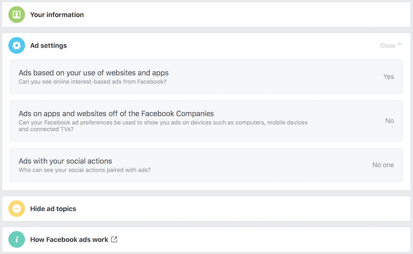Expand the Hide ad topics section
Viewport: 413px width, 254px height.
coord(206,209)
